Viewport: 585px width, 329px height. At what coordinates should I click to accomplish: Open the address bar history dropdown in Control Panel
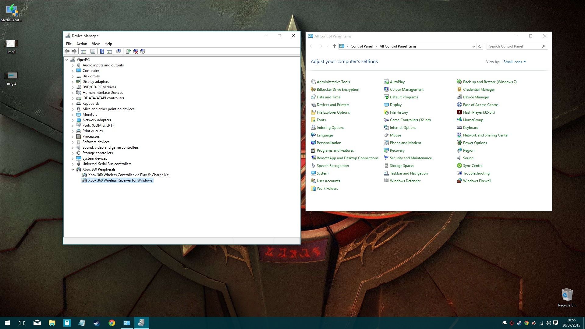click(473, 47)
